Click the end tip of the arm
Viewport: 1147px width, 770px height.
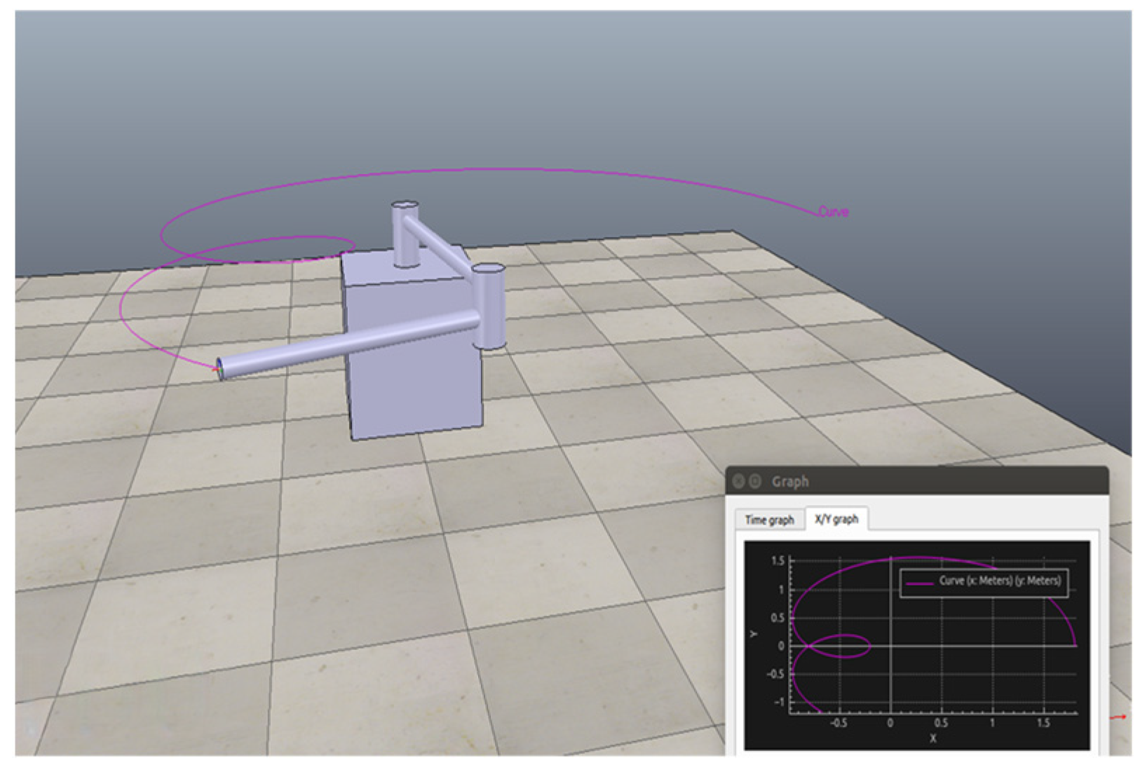[220, 369]
